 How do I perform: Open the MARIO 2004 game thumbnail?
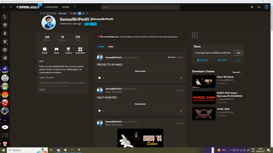pyautogui.click(x=204, y=98)
